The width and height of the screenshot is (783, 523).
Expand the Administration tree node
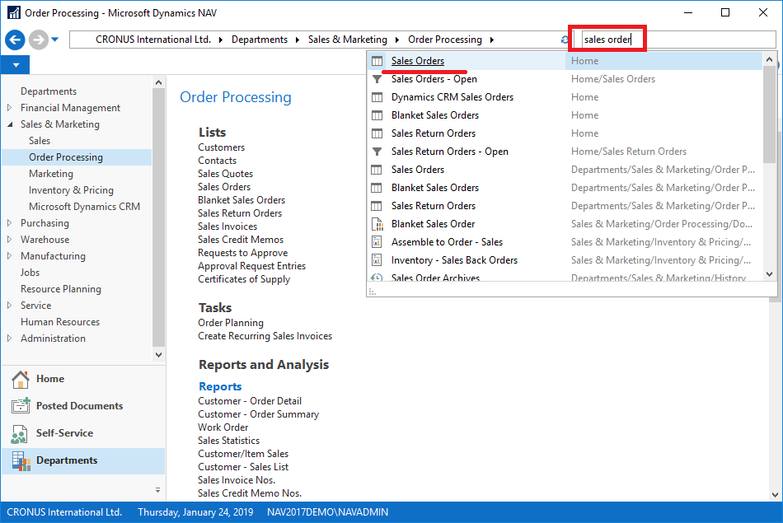[10, 339]
